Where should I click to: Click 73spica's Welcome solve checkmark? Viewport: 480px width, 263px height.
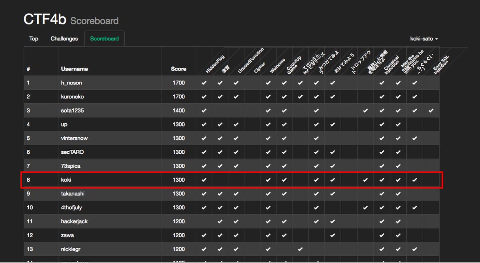pyautogui.click(x=268, y=166)
